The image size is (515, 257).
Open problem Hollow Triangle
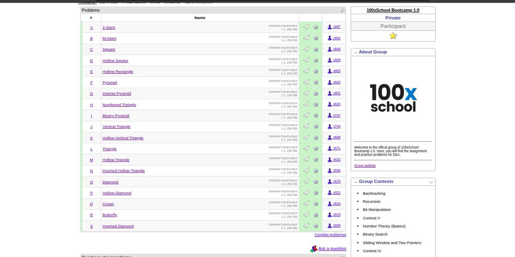pyautogui.click(x=116, y=160)
